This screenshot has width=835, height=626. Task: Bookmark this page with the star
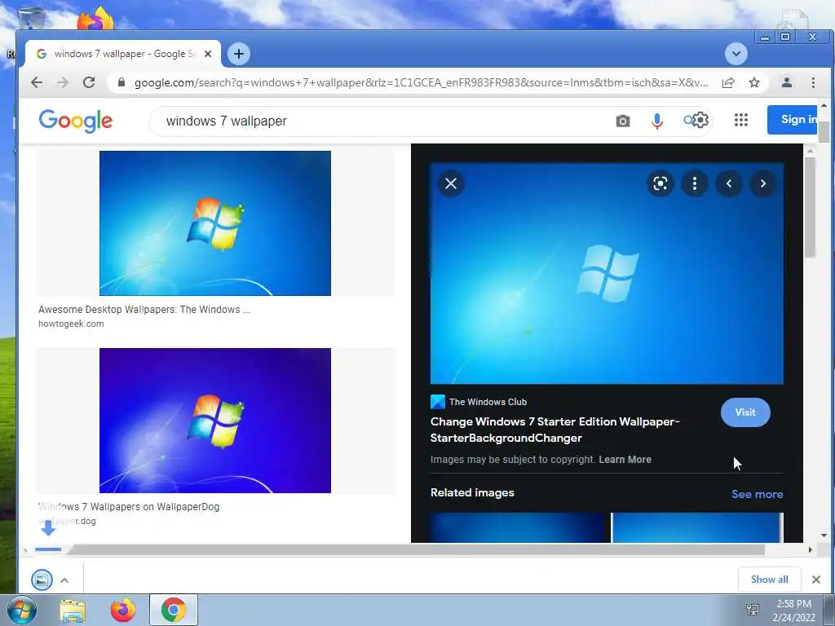754,82
